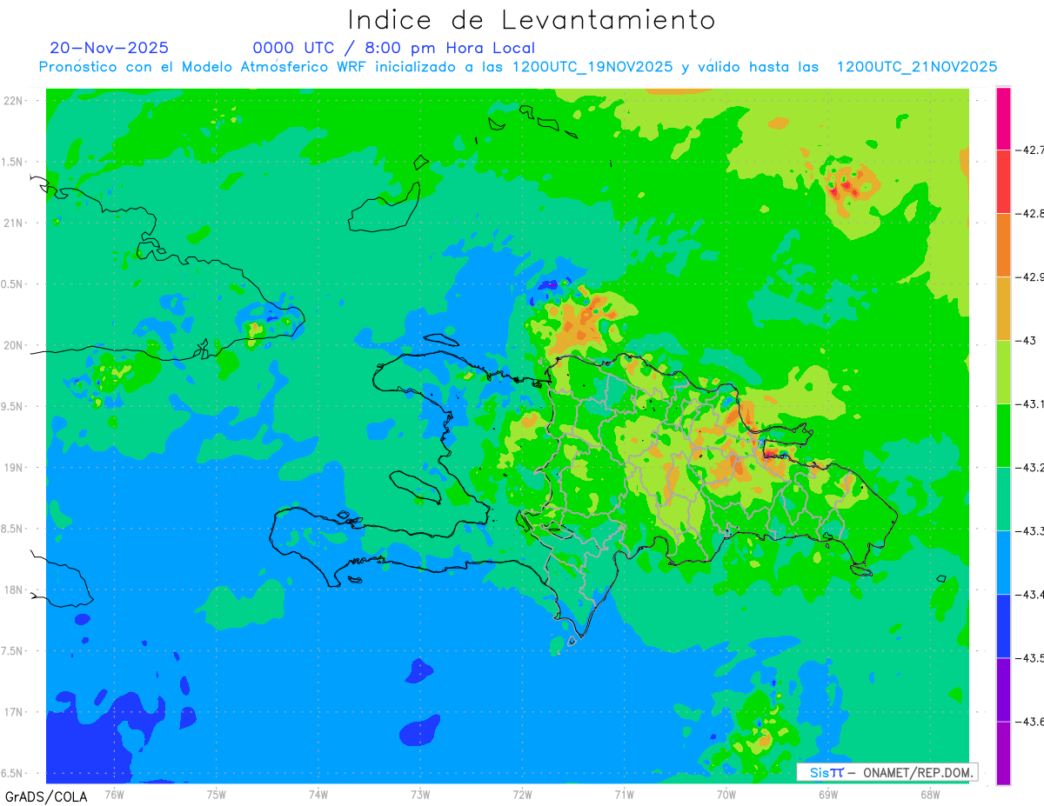This screenshot has height=806, width=1044.
Task: Pick the light blue swatch between -43.3 and -43.4
Action: coord(1003,563)
